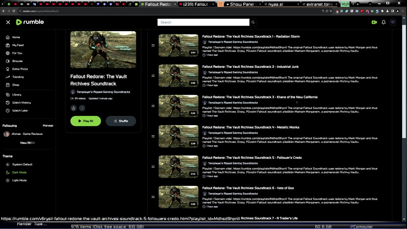The width and height of the screenshot is (407, 229).
Task: Select the Fallout Redone active browser tab
Action: click(158, 4)
